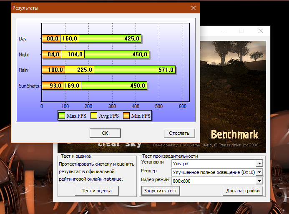Image resolution: width=289 pixels, height=214 pixels.
Task: Click the Тест производительности group title
Action: pyautogui.click(x=170, y=156)
